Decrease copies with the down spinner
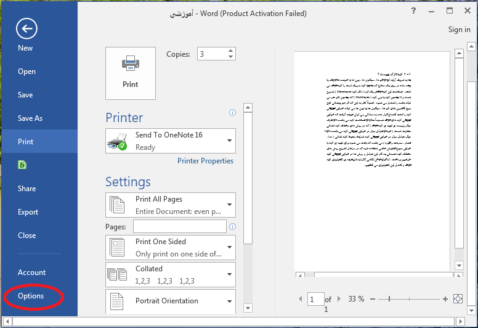 coord(231,57)
